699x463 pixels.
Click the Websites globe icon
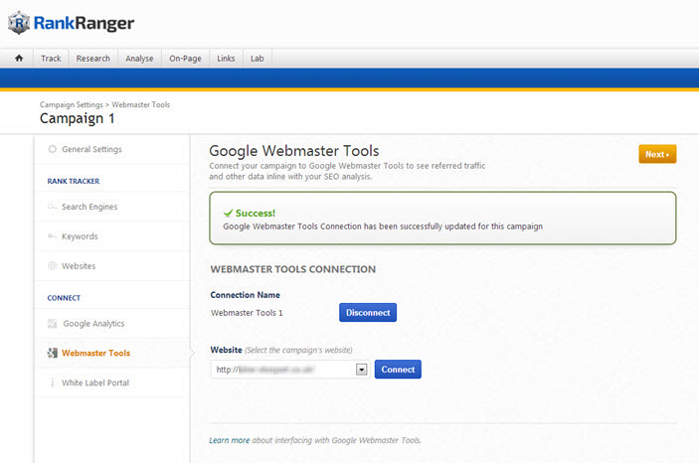pos(52,265)
